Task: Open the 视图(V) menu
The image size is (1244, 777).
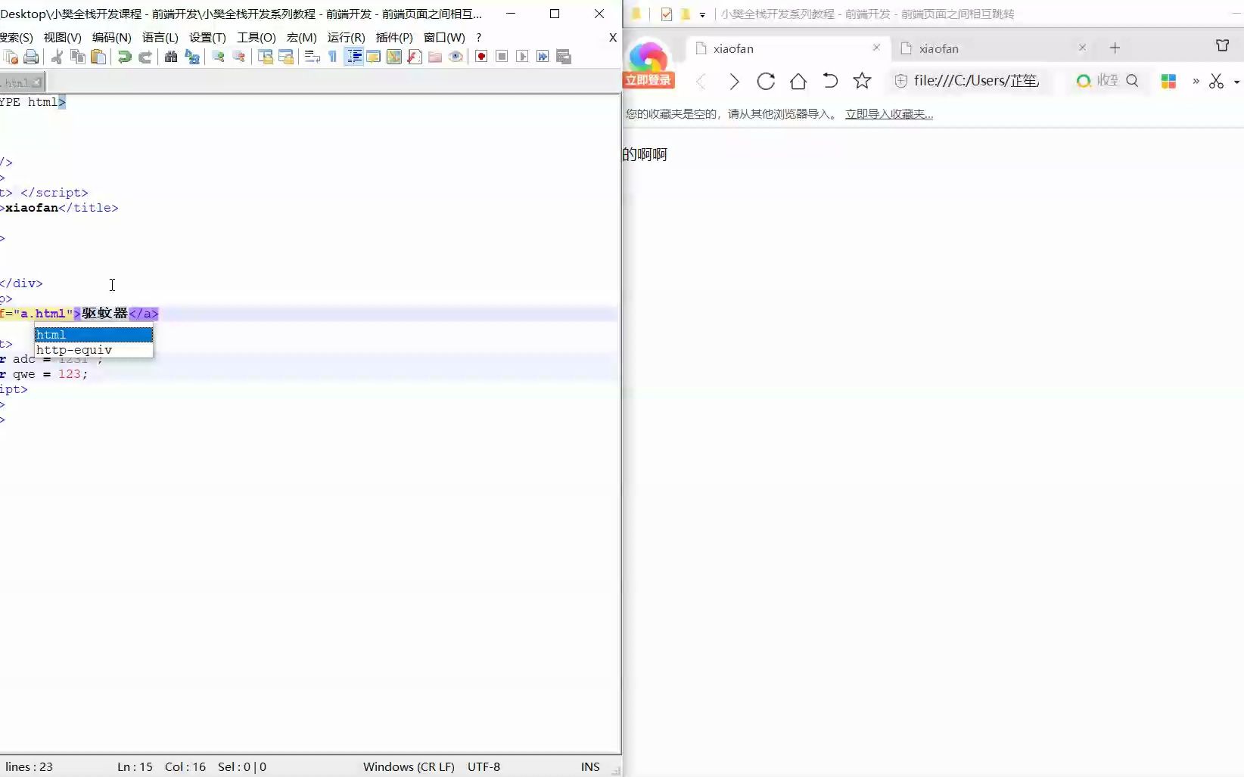Action: point(62,37)
